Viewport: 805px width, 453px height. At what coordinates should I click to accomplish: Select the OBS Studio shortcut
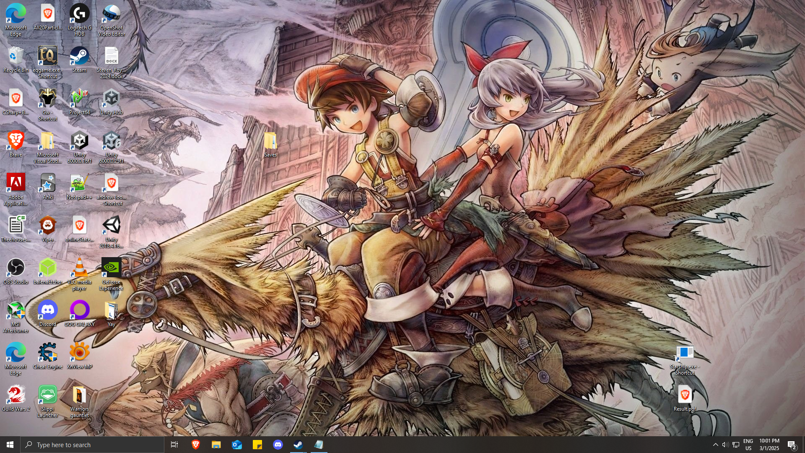click(16, 272)
